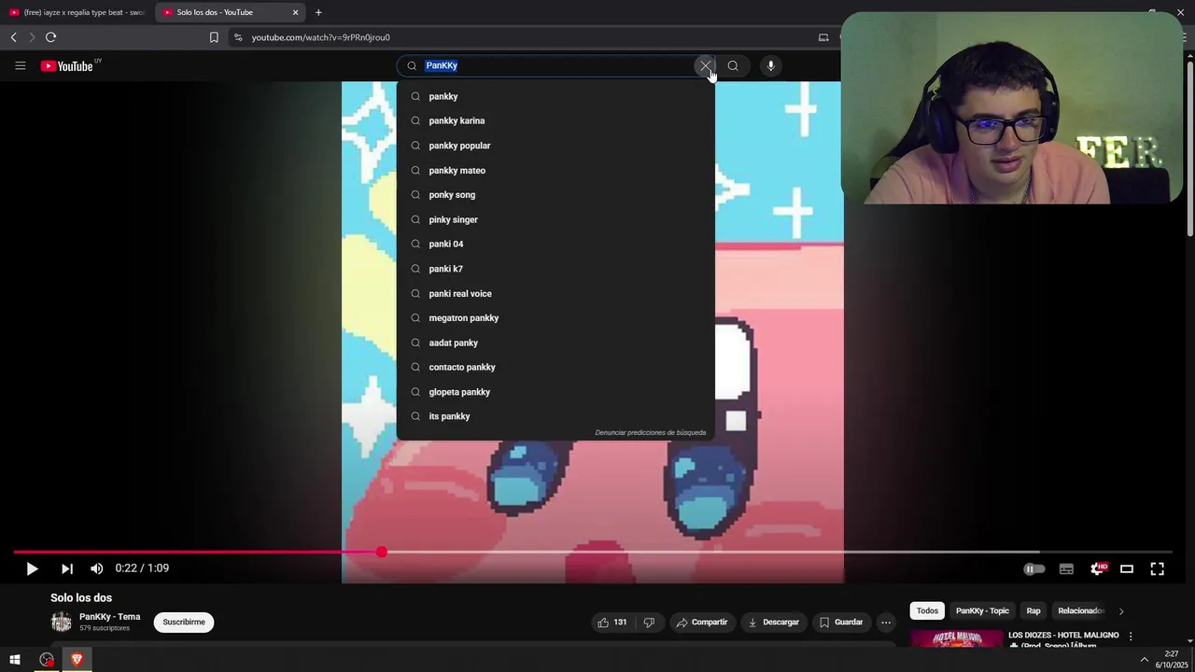Open the player settings gear

[1097, 568]
